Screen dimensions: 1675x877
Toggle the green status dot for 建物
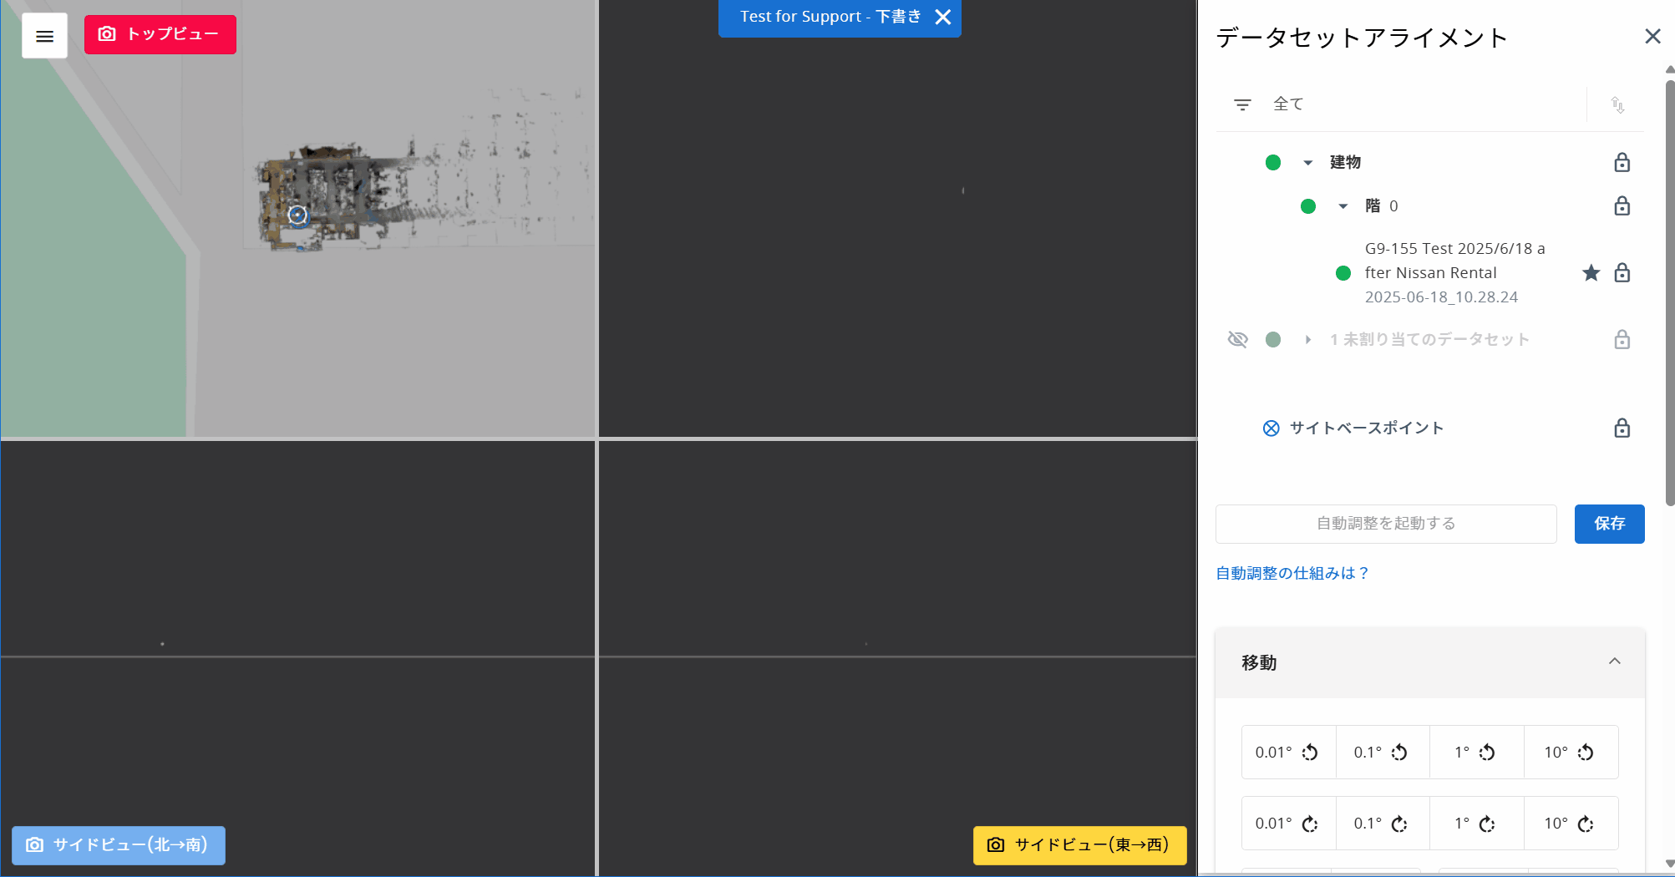click(x=1273, y=162)
